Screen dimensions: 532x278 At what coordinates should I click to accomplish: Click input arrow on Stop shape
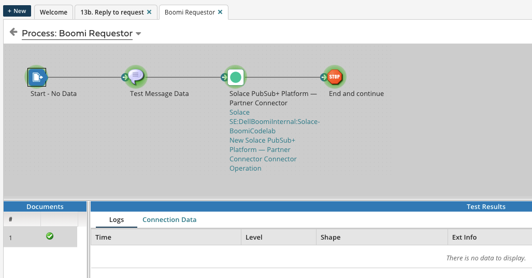click(324, 78)
